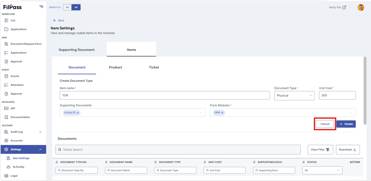371x181 pixels.
Task: Click the Create button
Action: click(x=346, y=124)
